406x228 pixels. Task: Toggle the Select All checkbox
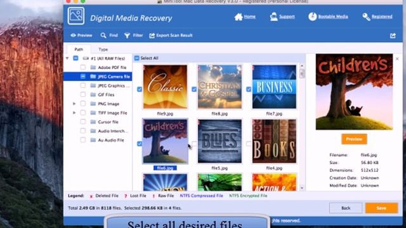137,58
